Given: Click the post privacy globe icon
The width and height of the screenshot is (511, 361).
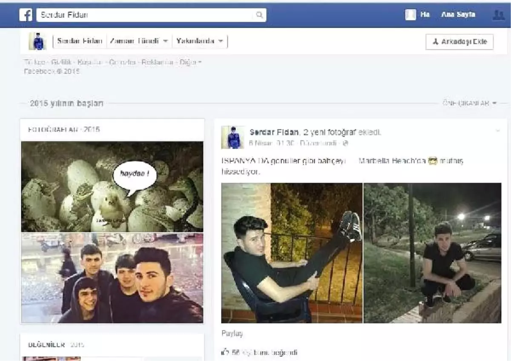Looking at the screenshot, I should pyautogui.click(x=345, y=143).
